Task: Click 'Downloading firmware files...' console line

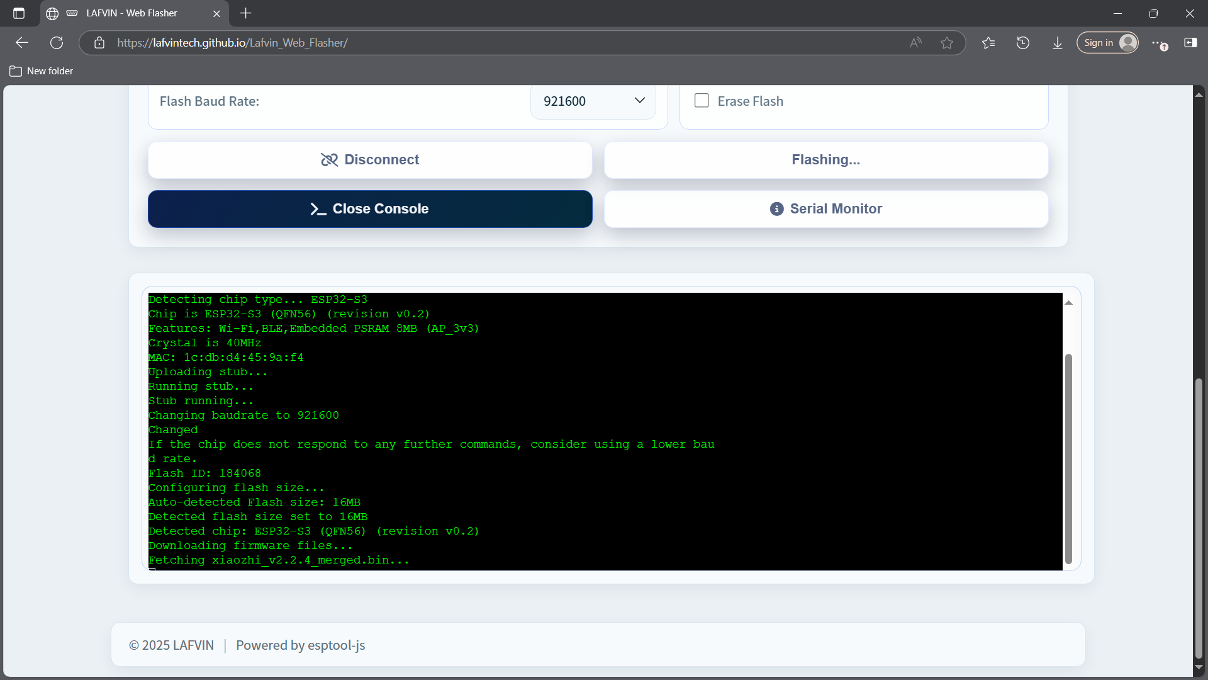Action: (x=250, y=546)
